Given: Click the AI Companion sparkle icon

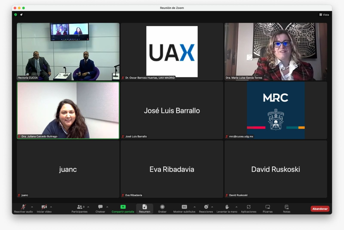Looking at the screenshot, I should click(x=21, y=15).
